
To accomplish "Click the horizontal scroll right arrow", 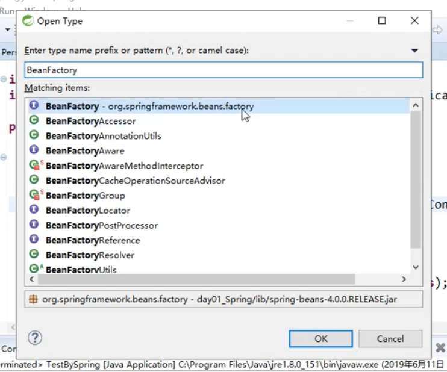I will coord(404,279).
